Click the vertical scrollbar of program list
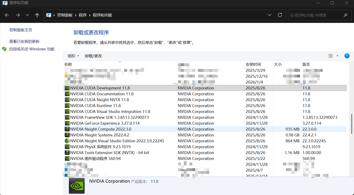Image resolution: width=354 pixels, height=195 pixels. 351,124
